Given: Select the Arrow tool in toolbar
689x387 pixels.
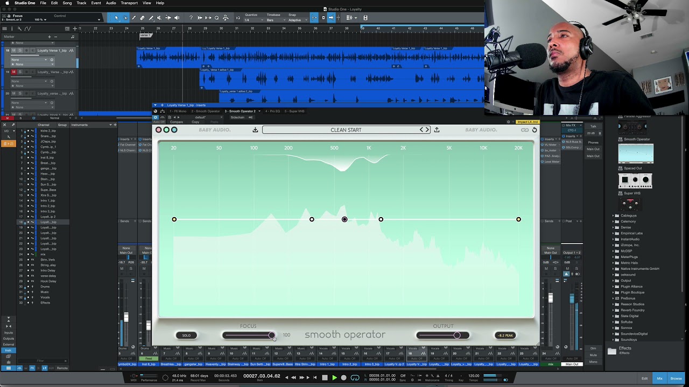Looking at the screenshot, I should point(116,18).
